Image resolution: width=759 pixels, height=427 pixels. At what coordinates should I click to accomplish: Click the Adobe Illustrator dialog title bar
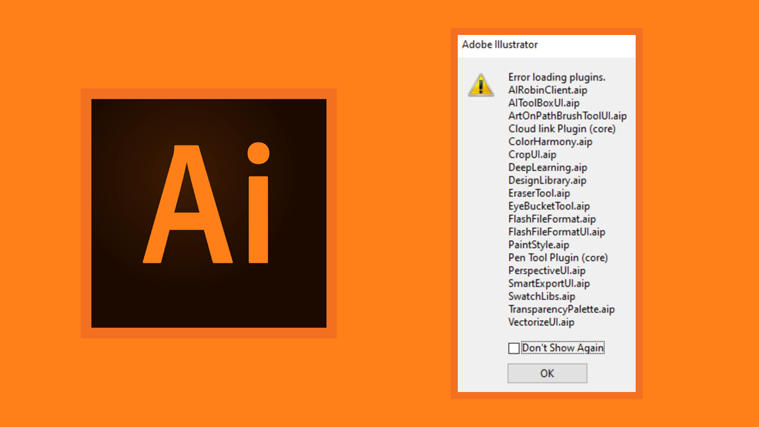[547, 45]
